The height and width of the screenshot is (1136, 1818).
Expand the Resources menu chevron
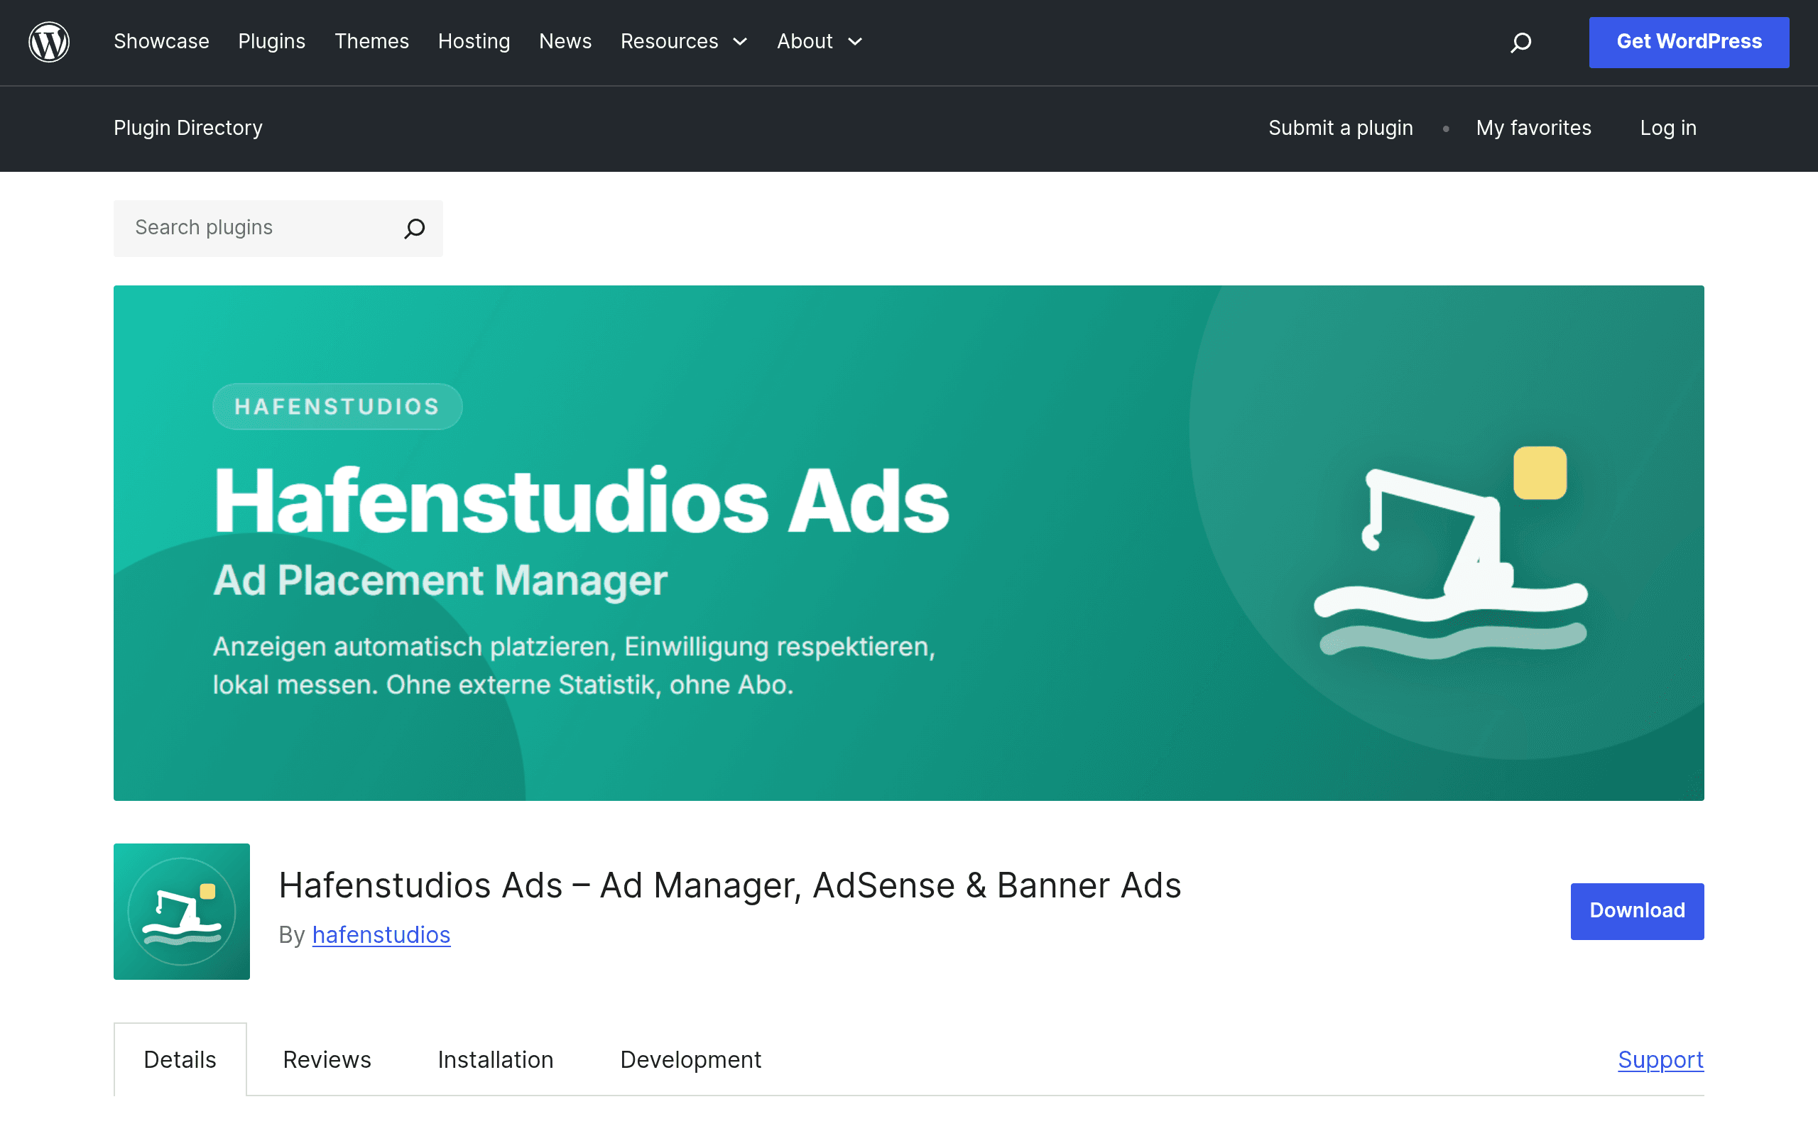[x=740, y=42]
